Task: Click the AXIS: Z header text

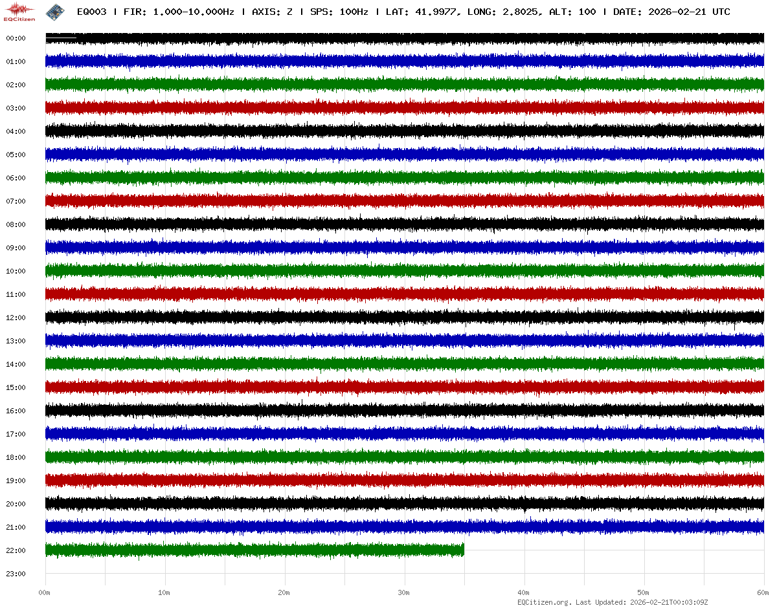Action: pyautogui.click(x=271, y=12)
